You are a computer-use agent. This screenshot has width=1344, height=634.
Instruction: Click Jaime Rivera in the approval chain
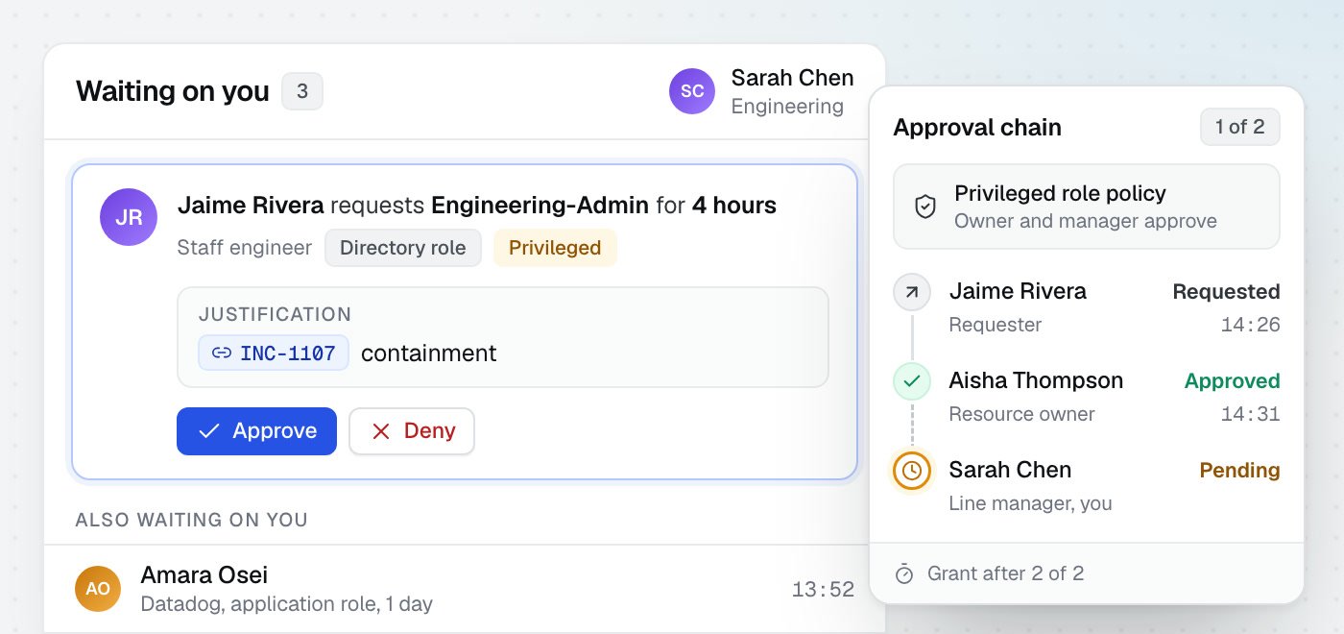coord(1018,291)
